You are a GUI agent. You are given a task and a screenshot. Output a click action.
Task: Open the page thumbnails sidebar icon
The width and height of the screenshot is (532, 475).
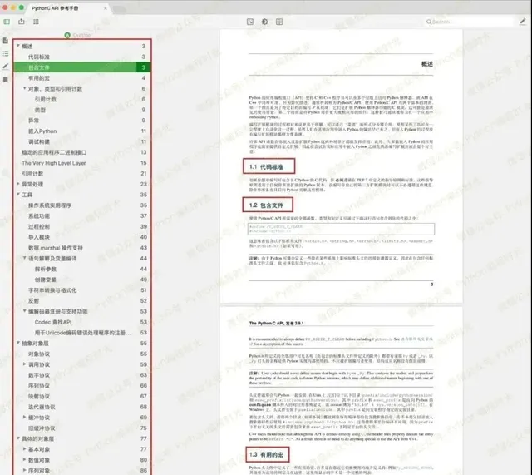coord(6,41)
